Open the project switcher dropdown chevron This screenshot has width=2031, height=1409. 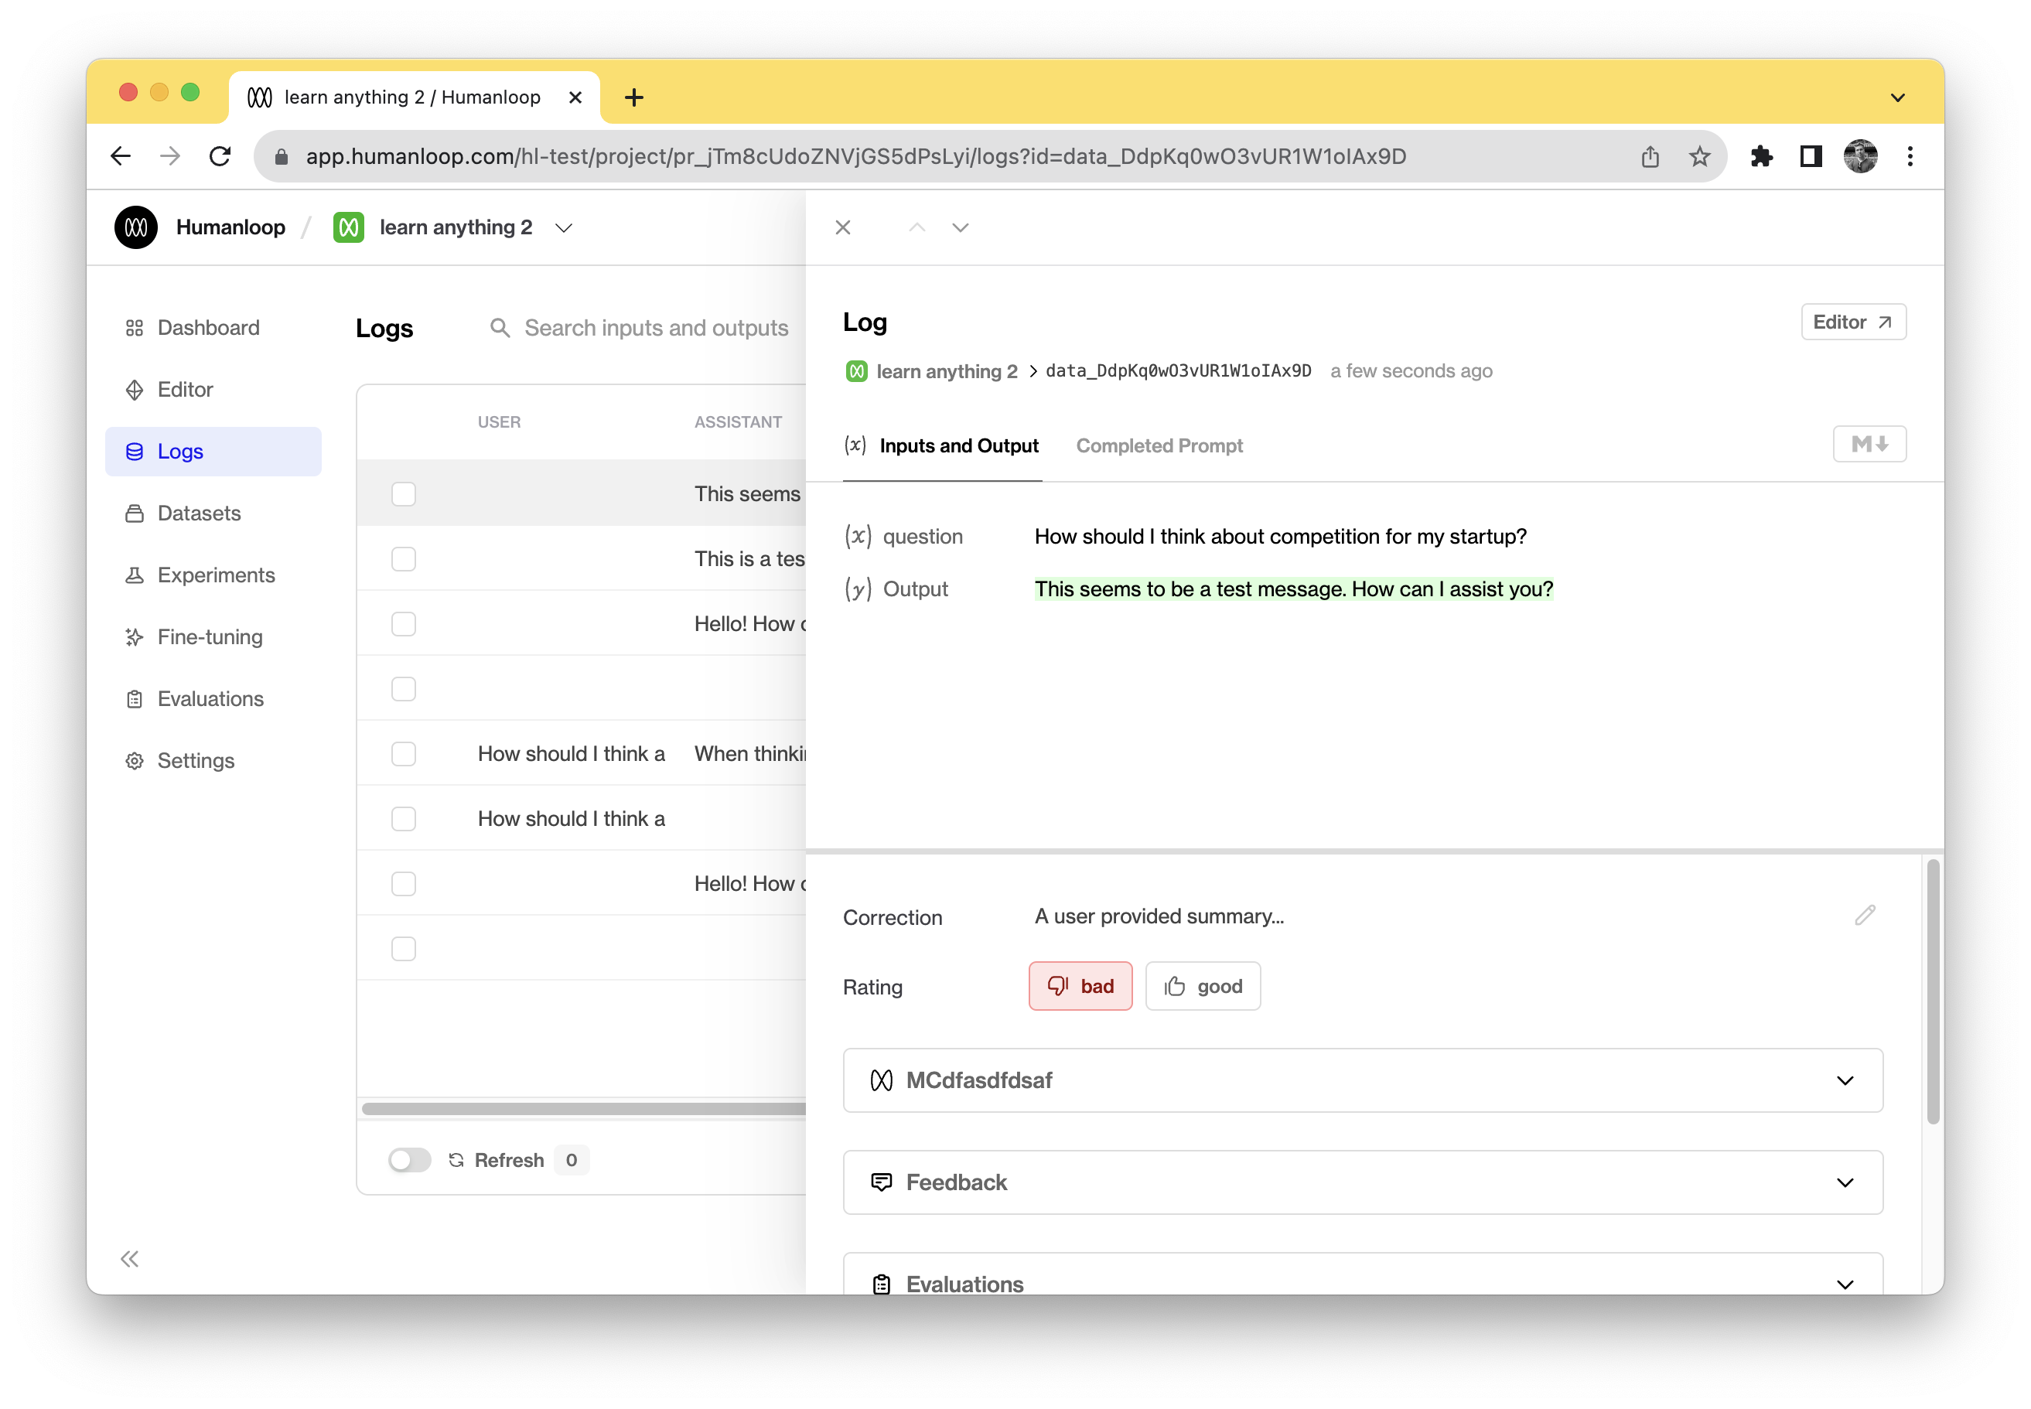point(562,227)
